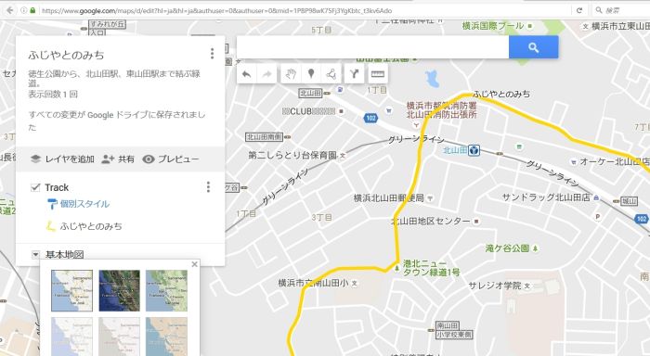Click 横浜北山田郵便局 map label
Image resolution: width=650 pixels, height=356 pixels.
(x=389, y=197)
